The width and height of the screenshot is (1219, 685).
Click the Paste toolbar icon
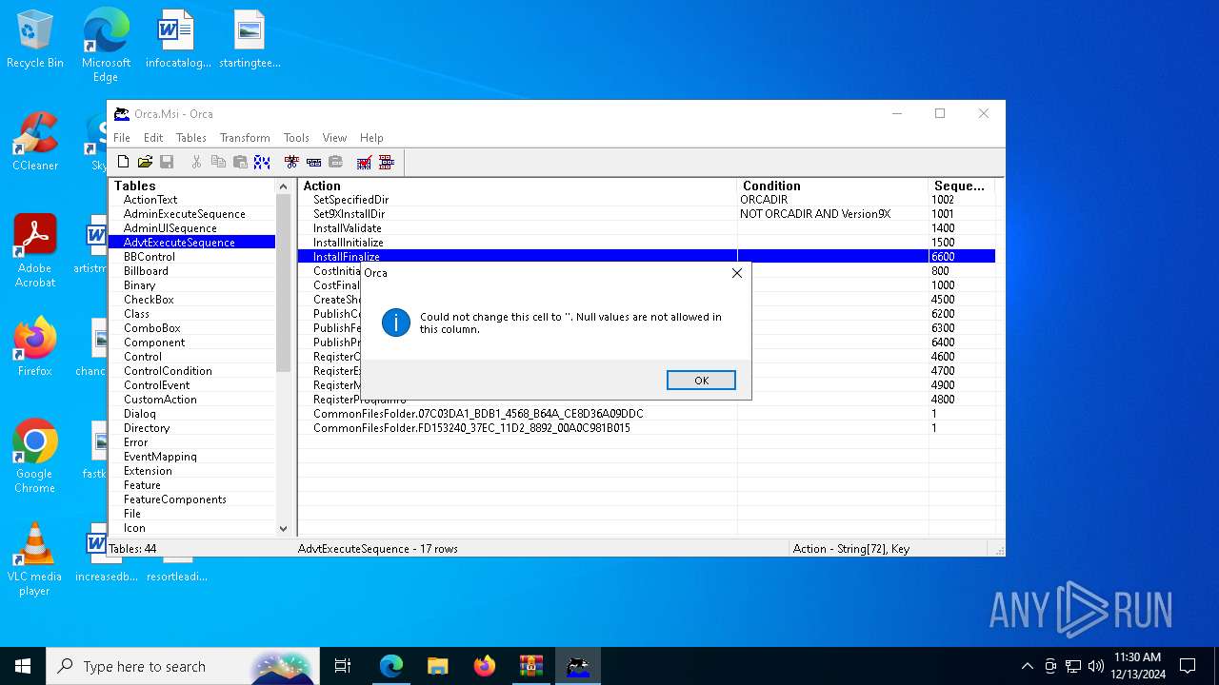(240, 163)
